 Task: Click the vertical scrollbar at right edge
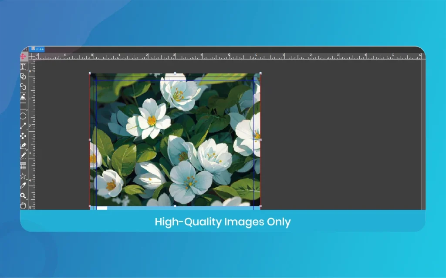[423, 135]
